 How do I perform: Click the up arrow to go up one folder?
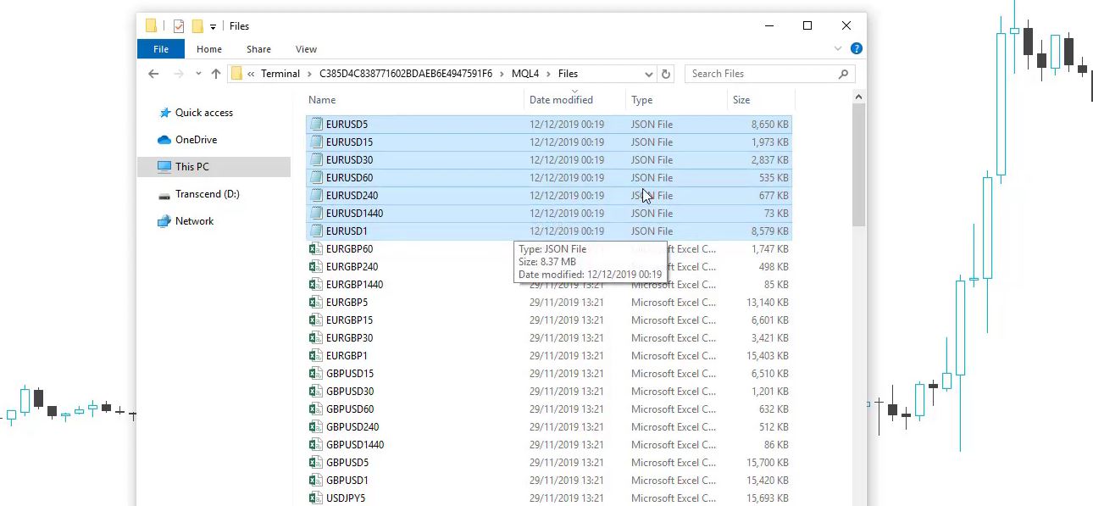click(215, 73)
